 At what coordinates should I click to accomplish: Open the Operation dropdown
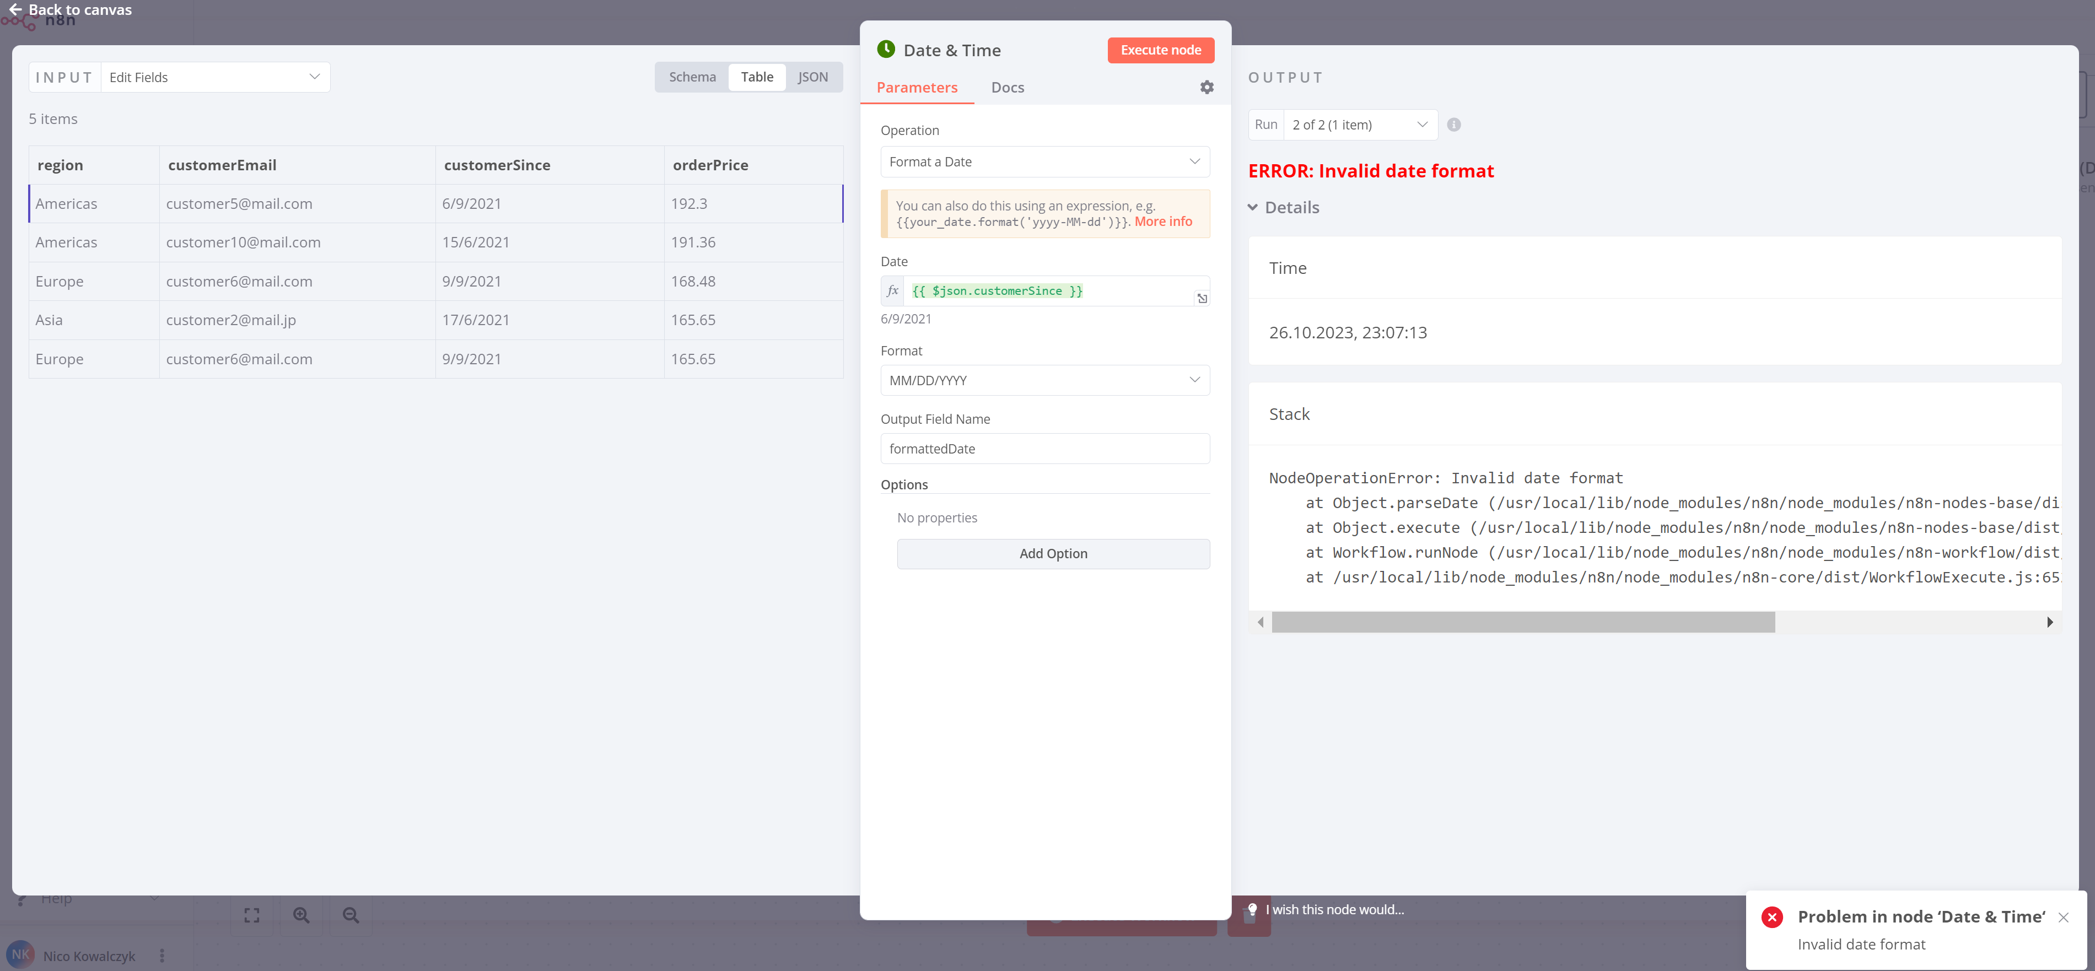[x=1044, y=162]
